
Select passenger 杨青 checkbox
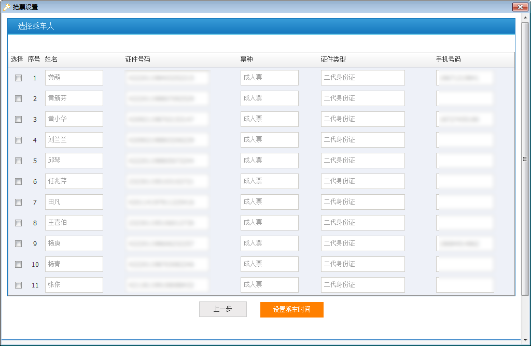[x=18, y=265]
